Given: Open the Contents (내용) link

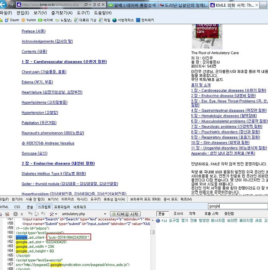Looking at the screenshot, I should coord(34,51).
